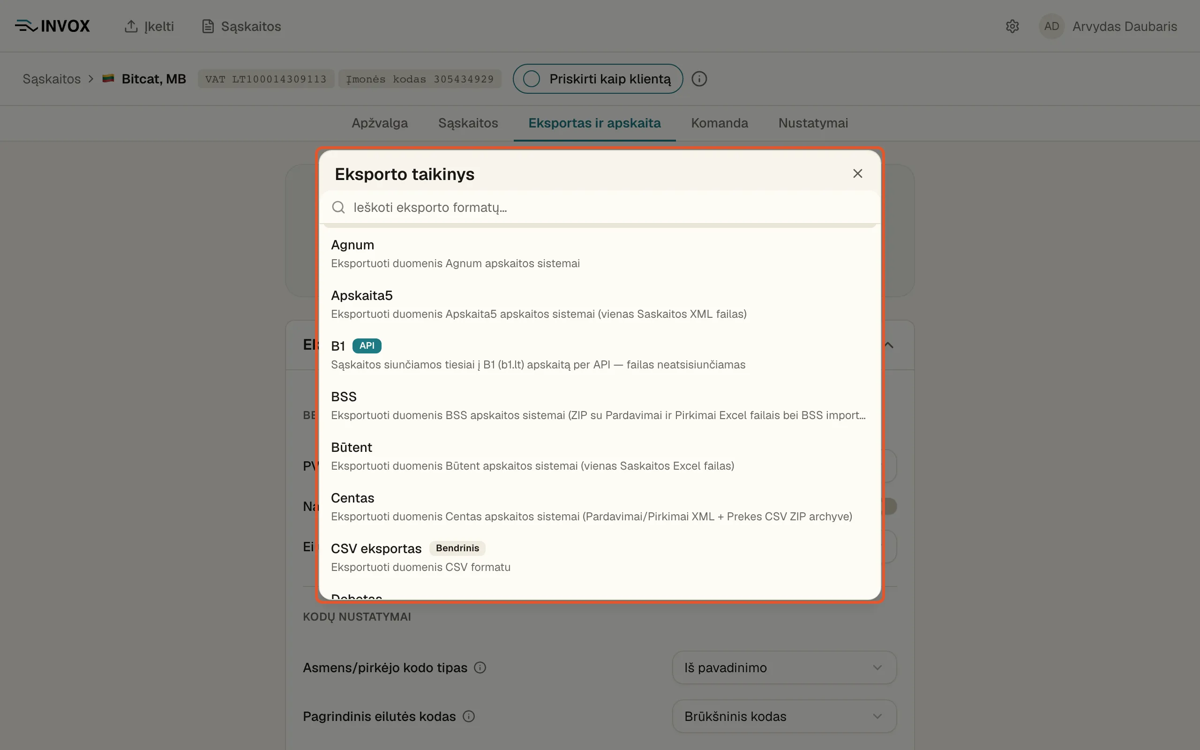Open the Nustatymai tab
1200x750 pixels.
point(813,123)
